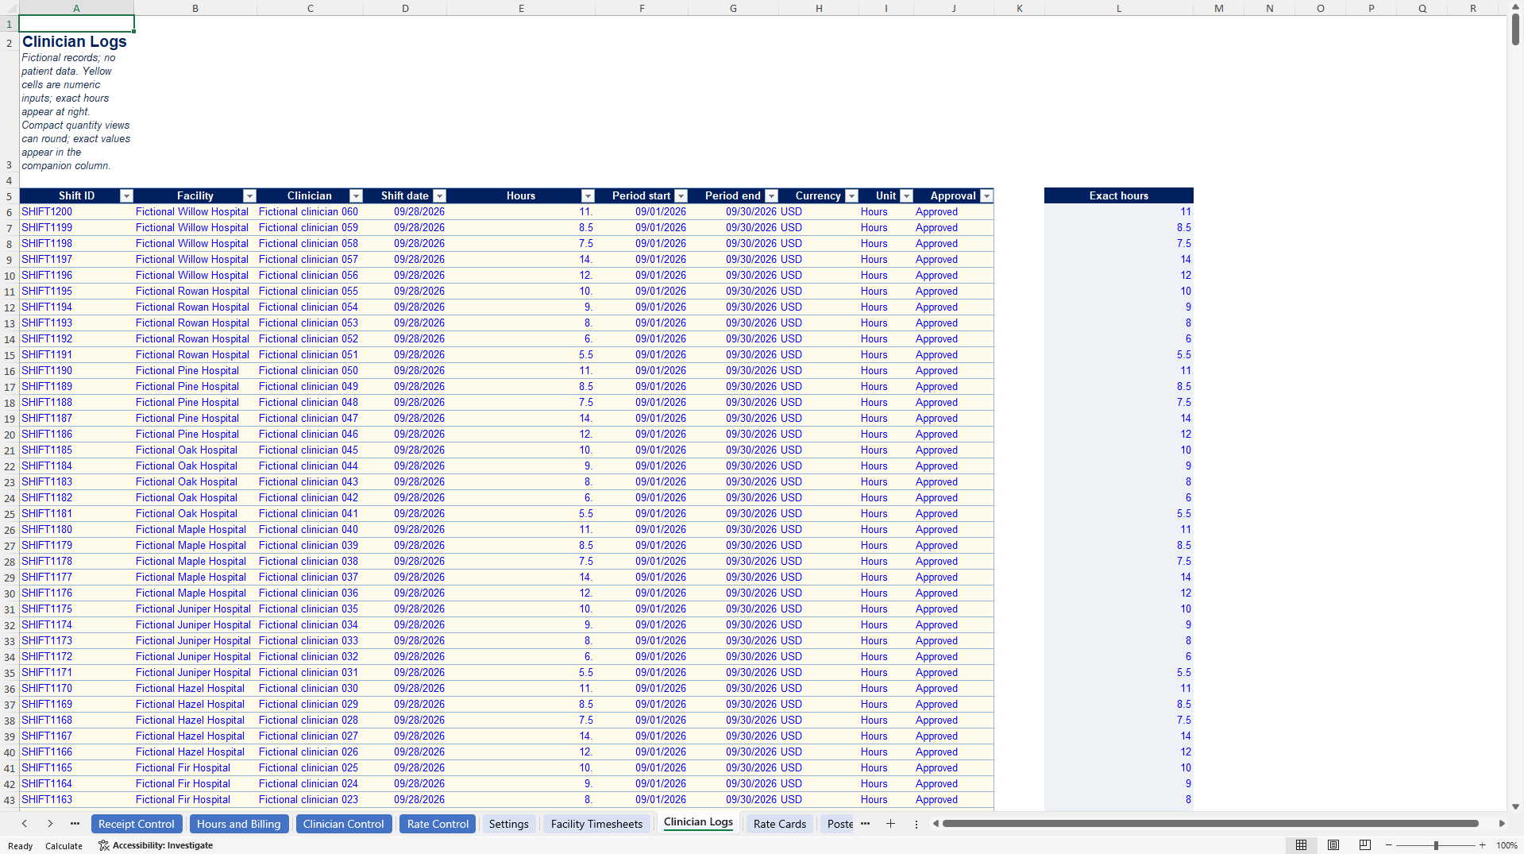Select cell SHIFT1200
The image size is (1524, 854).
[x=76, y=212]
